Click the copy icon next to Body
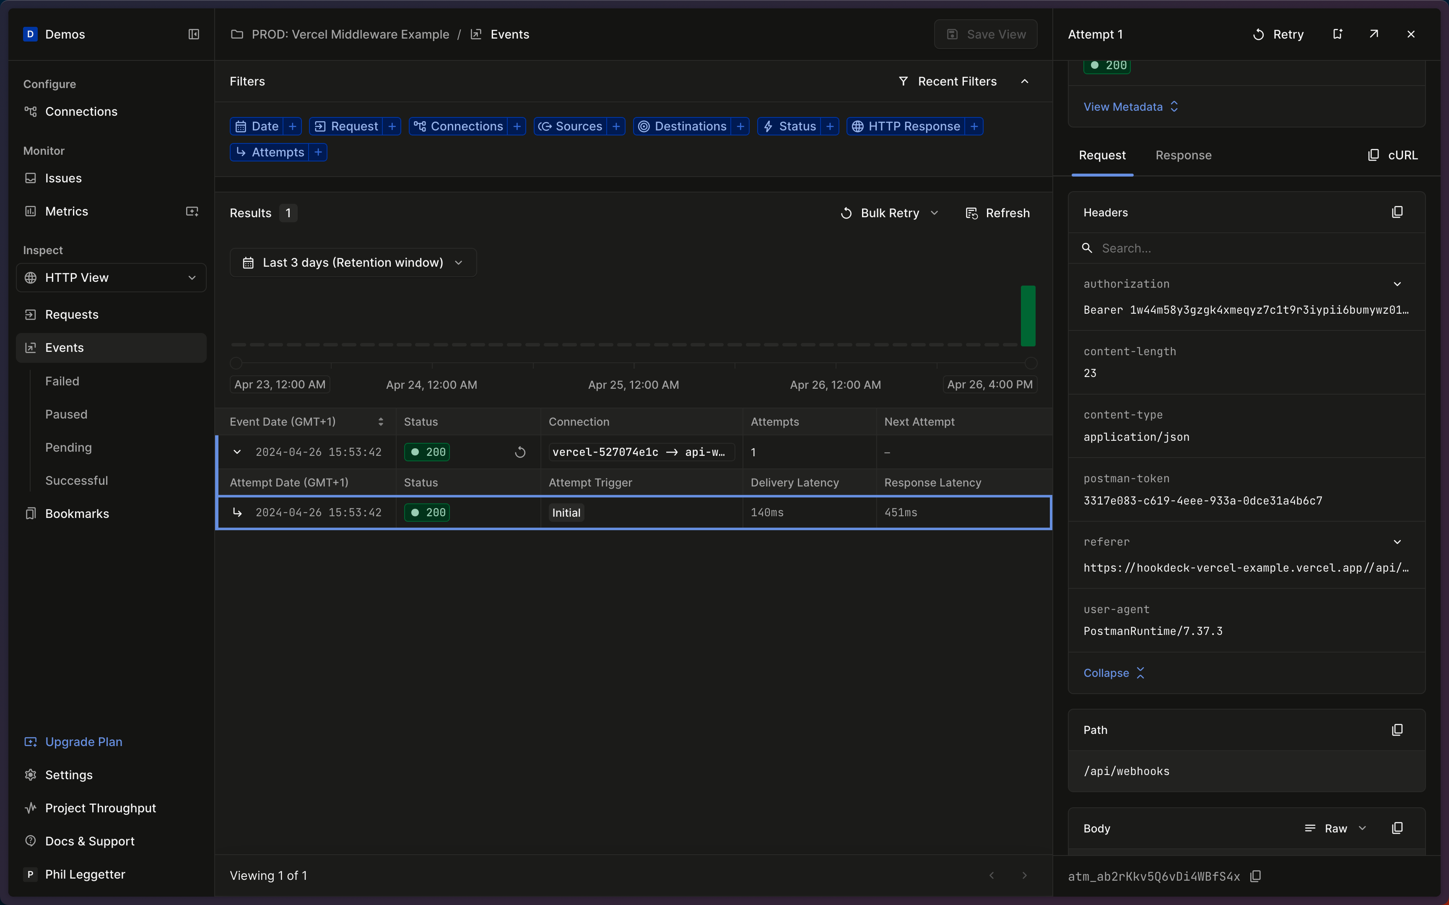1449x905 pixels. click(x=1397, y=828)
